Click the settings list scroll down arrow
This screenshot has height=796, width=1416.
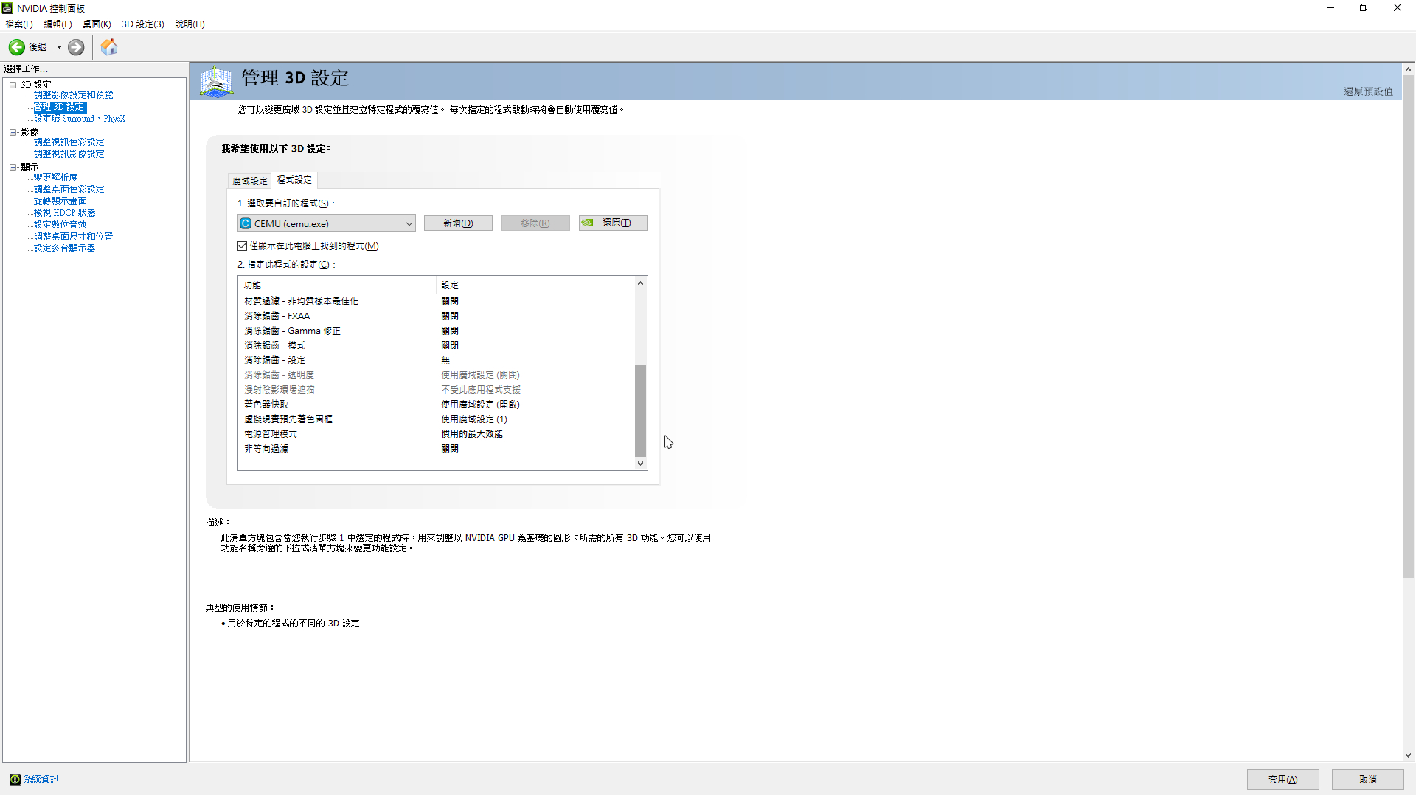tap(640, 464)
